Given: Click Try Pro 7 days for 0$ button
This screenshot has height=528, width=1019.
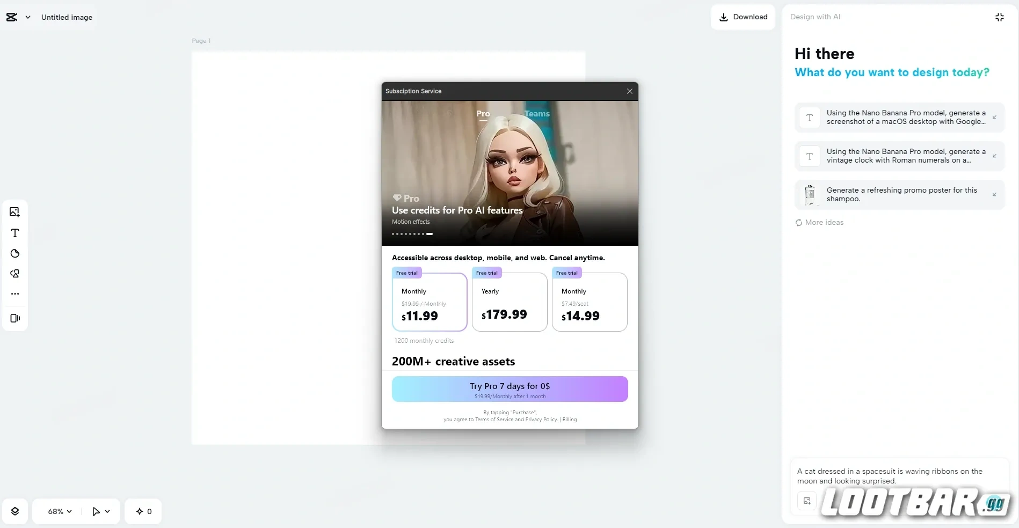Looking at the screenshot, I should [509, 389].
